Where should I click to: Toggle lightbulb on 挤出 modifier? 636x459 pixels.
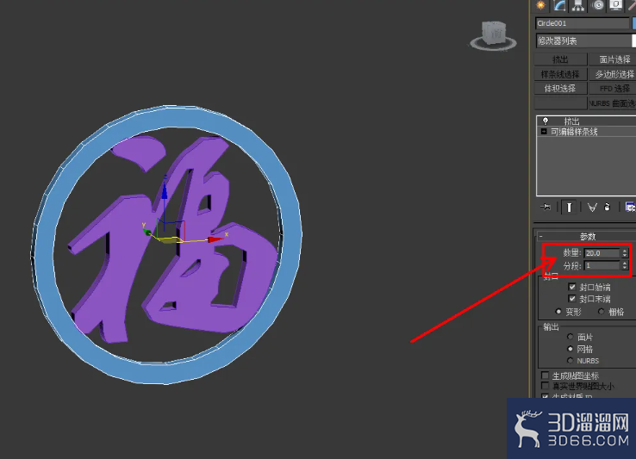click(x=546, y=121)
